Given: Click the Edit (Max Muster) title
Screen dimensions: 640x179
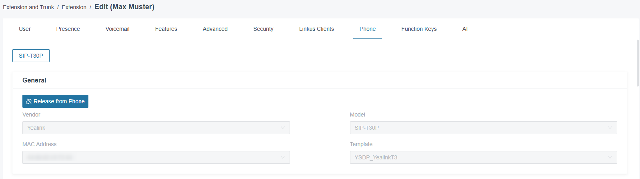Looking at the screenshot, I should [124, 7].
